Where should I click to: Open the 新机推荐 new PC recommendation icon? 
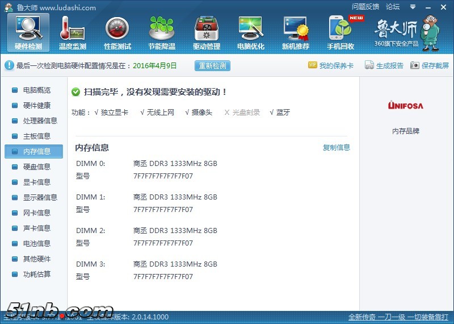296,32
